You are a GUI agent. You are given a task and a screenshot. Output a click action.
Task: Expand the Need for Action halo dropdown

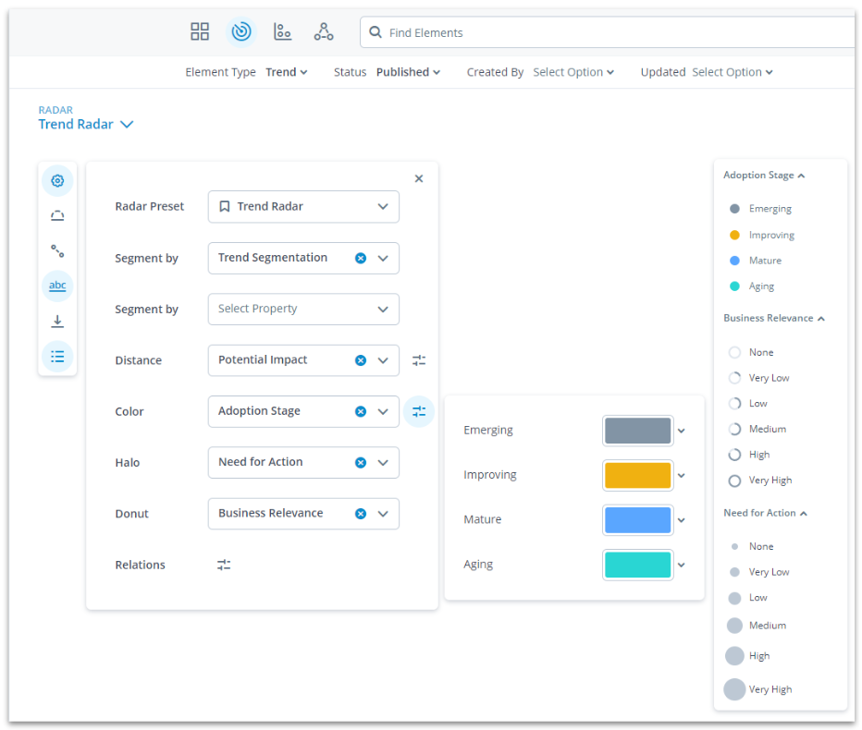tap(383, 463)
